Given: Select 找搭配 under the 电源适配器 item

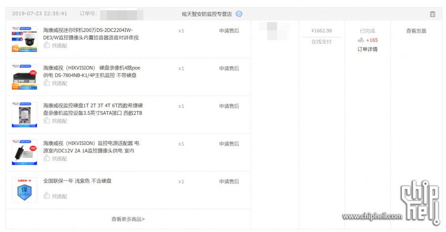Looking at the screenshot, I should tap(56, 158).
